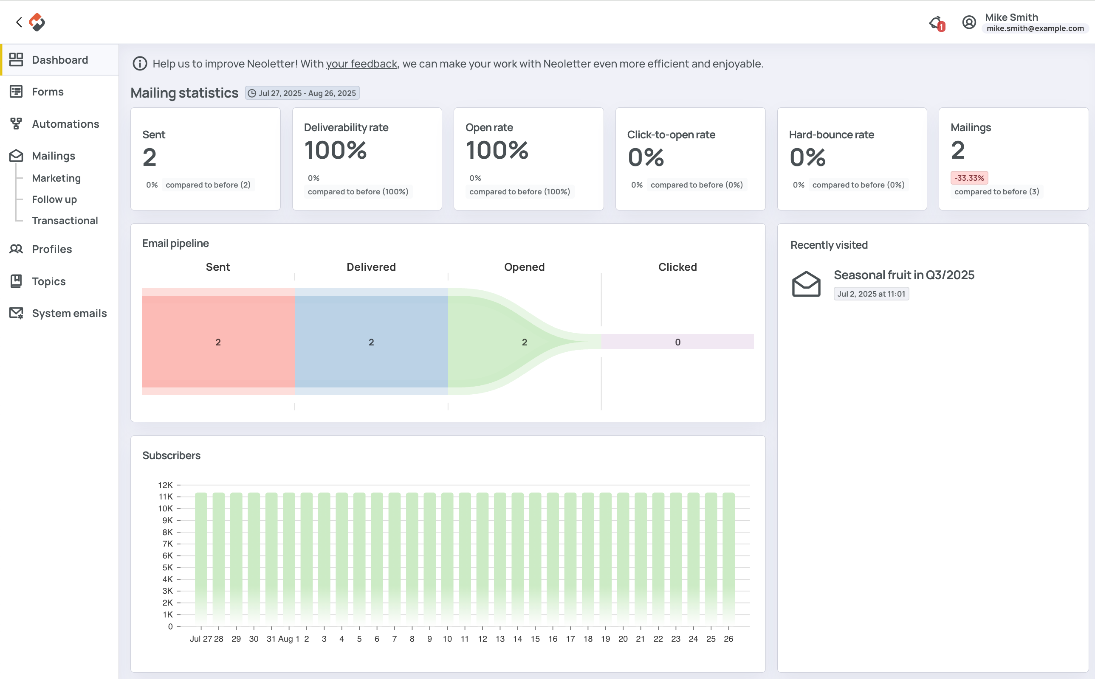Select Marketing under Mailings
Viewport: 1095px width, 679px height.
56,178
